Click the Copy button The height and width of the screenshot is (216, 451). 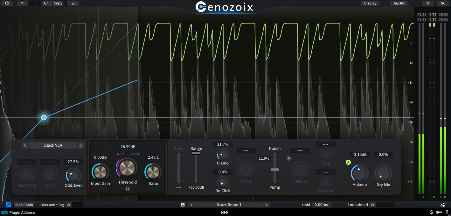pos(58,3)
